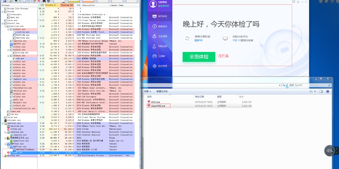The image size is (339, 169).
Task: Sort by Private Bytes column header
Action: pos(52,5)
